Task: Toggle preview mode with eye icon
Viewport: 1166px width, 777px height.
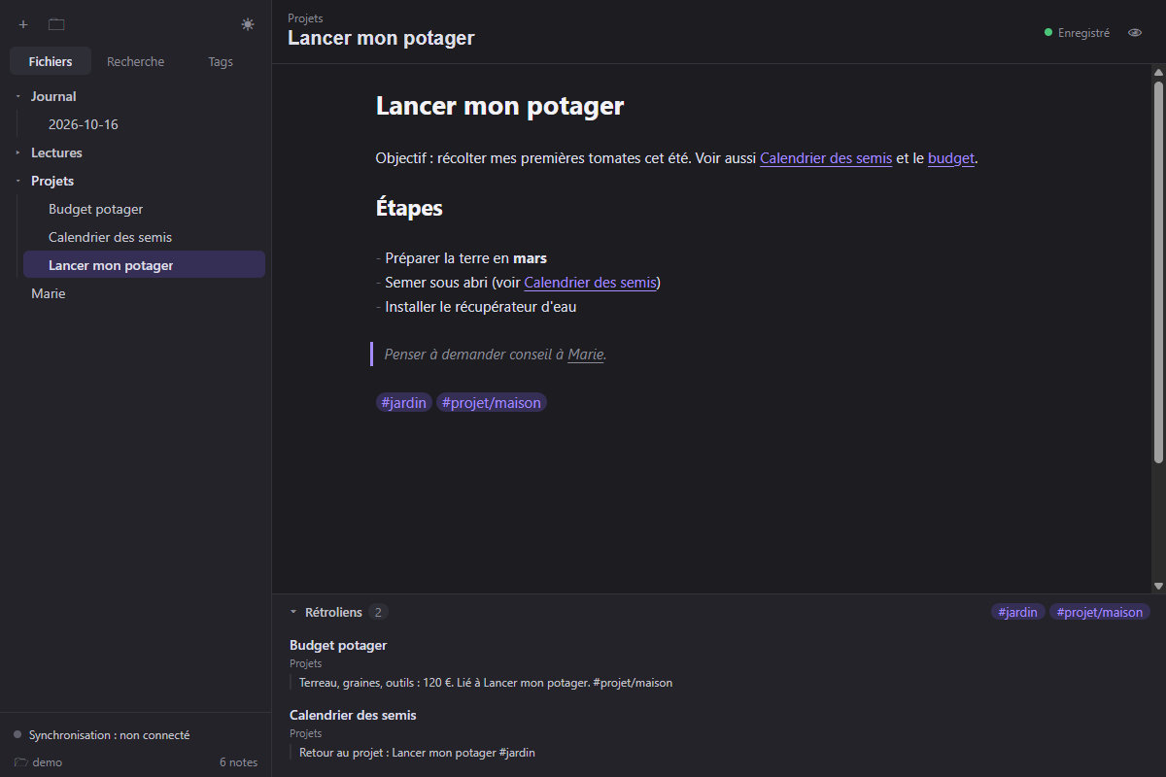Action: [x=1135, y=33]
